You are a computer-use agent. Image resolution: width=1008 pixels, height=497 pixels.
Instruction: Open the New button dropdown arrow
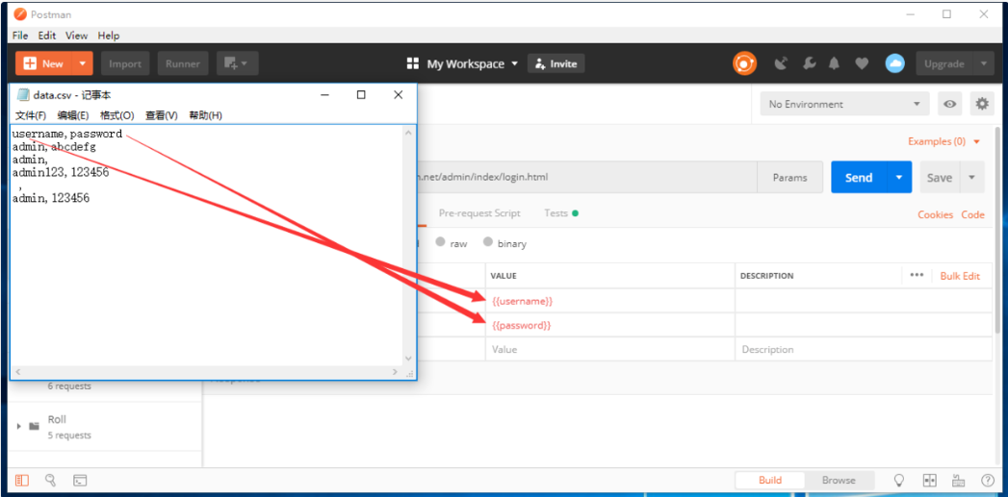pos(82,63)
